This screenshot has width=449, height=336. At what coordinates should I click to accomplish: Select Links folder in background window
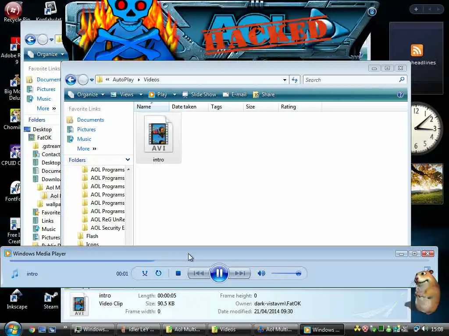47,221
